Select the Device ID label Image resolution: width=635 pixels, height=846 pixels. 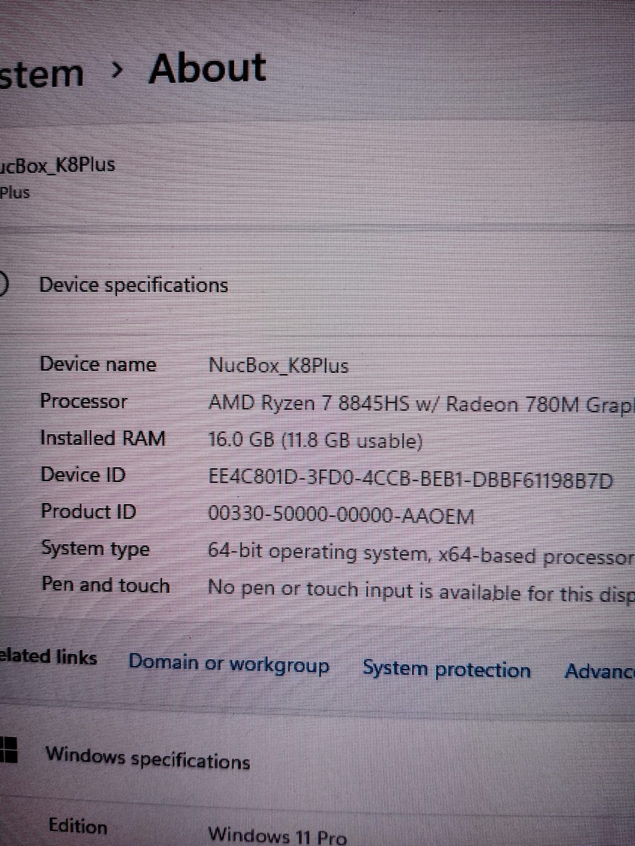coord(83,475)
